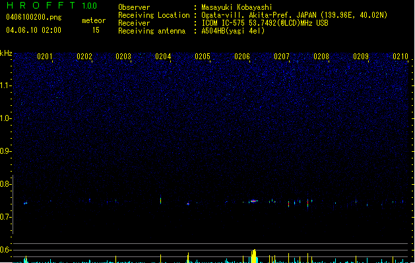415x263 pixels.
Task: Click the 0208 time marker
Action: point(321,57)
